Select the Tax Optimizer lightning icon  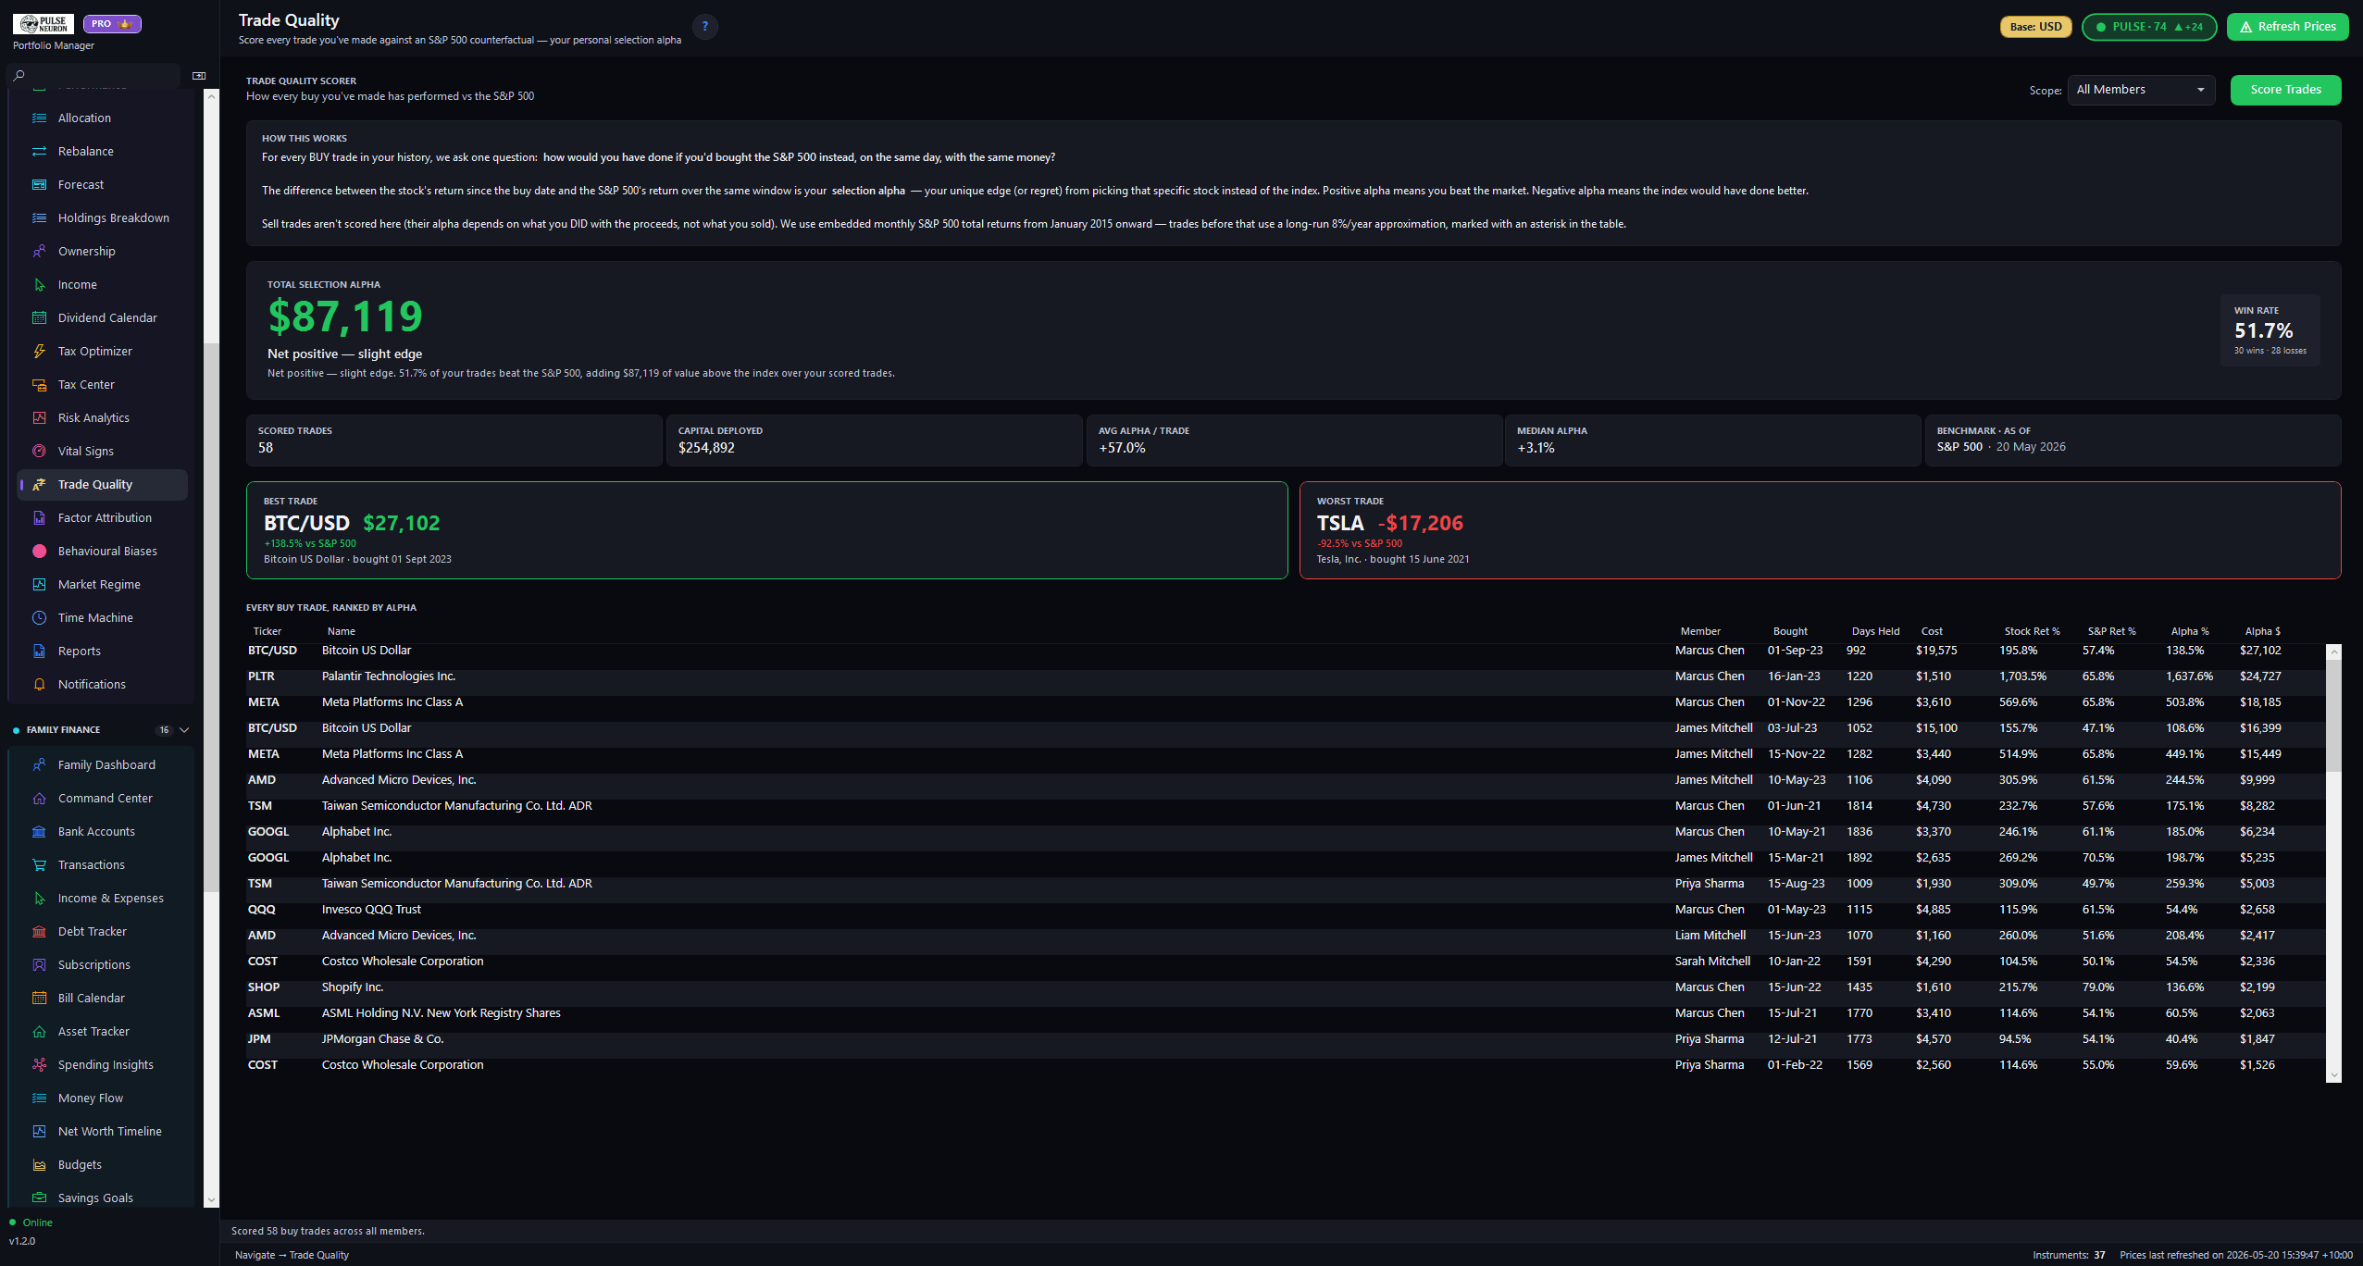(x=39, y=351)
